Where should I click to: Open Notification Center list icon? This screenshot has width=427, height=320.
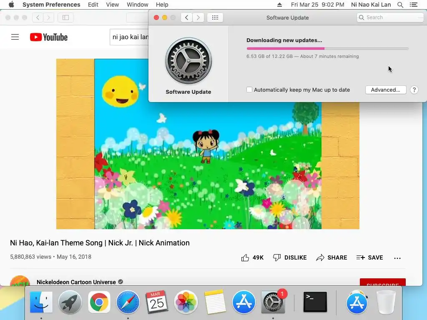pyautogui.click(x=413, y=5)
